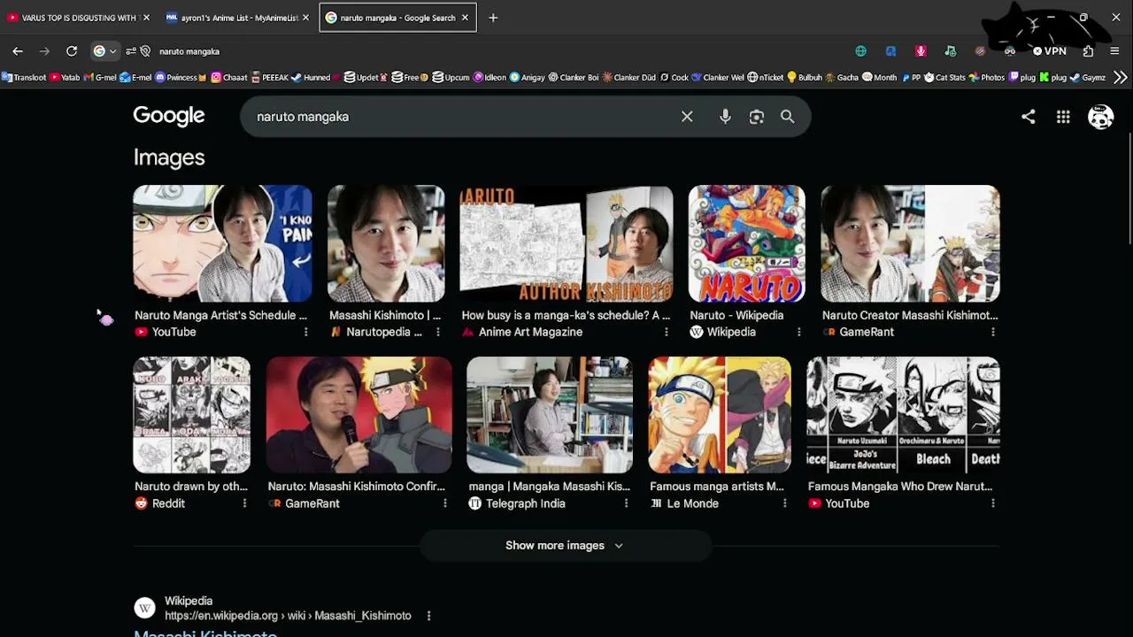Viewport: 1133px width, 637px height.
Task: Open the Reddit Naruto drawn image
Action: [191, 415]
